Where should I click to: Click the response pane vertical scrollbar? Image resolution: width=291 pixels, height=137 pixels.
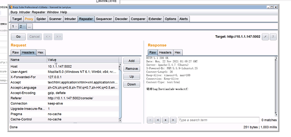click(x=276, y=86)
